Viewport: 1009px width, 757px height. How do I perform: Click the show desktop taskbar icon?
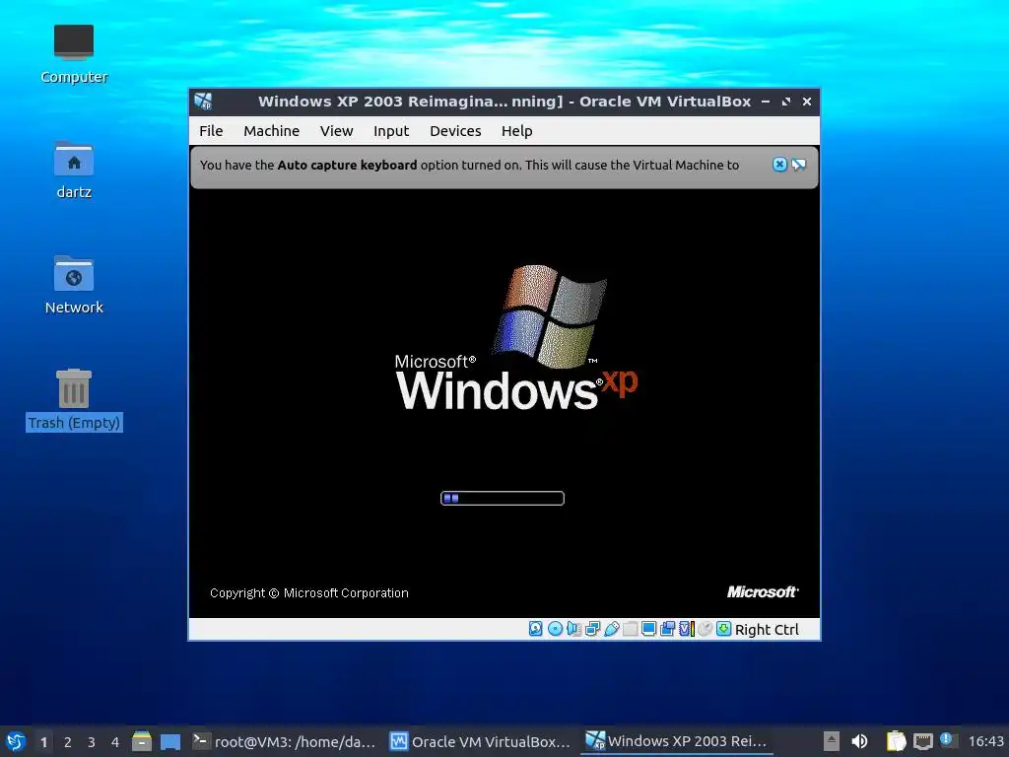click(x=169, y=741)
